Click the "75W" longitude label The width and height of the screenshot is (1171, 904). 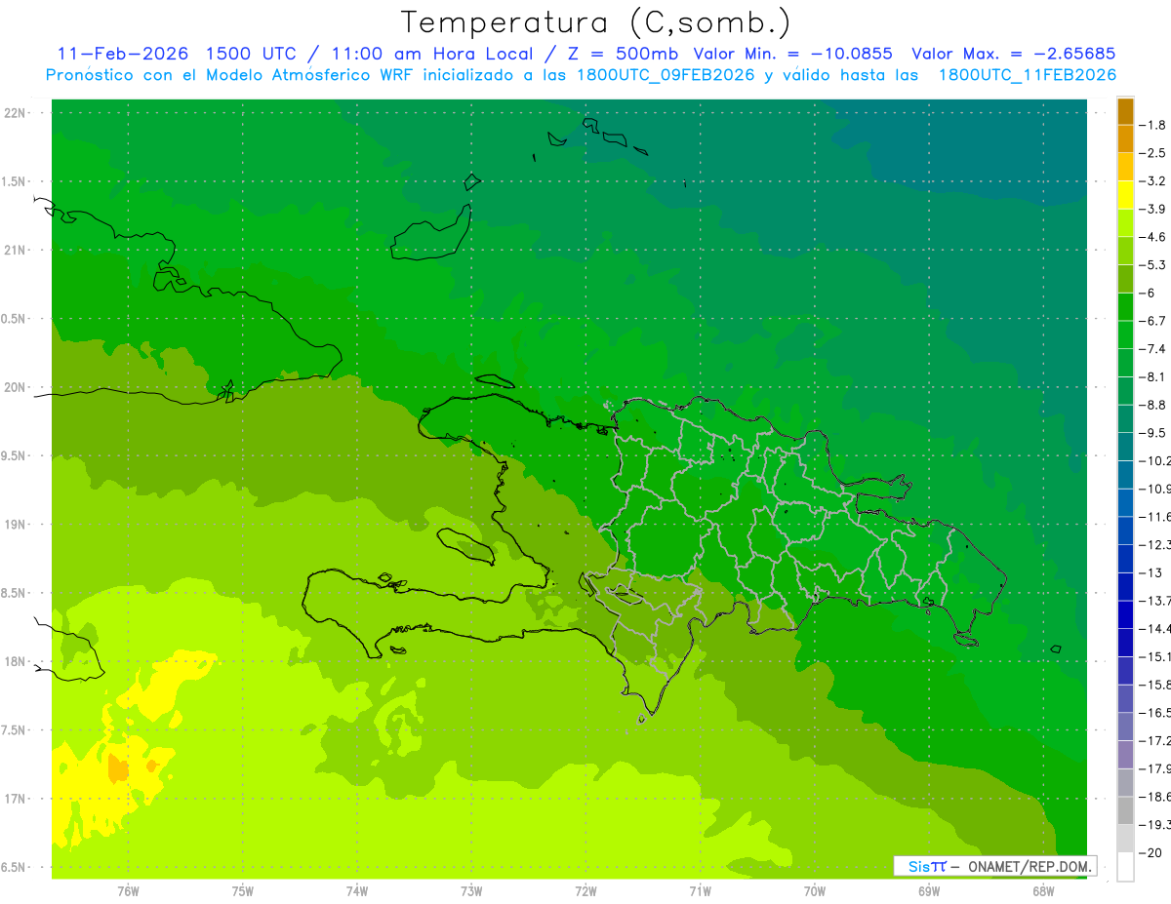coord(242,891)
